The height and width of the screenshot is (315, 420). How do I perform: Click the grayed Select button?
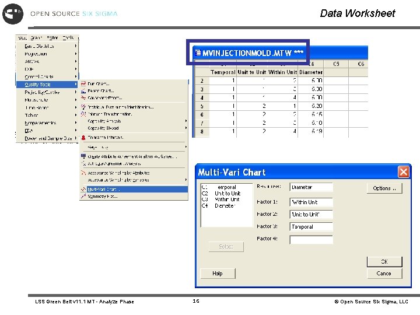coord(226,247)
